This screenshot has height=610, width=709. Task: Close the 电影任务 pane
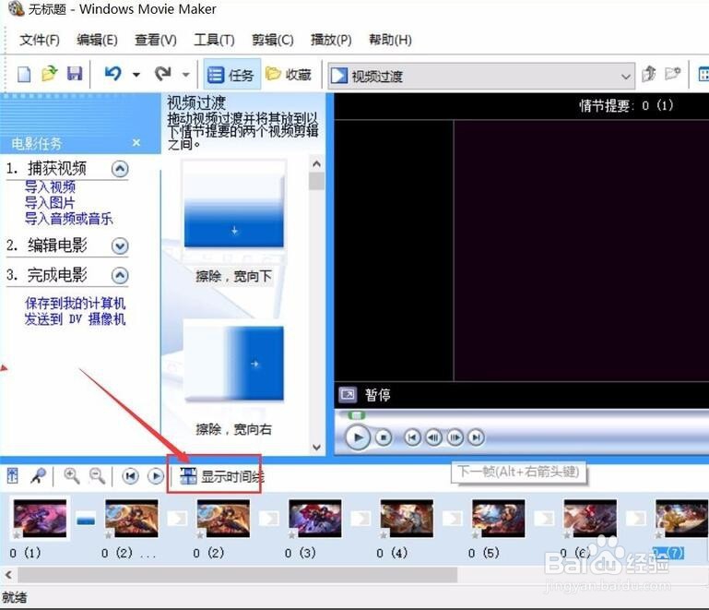click(136, 143)
